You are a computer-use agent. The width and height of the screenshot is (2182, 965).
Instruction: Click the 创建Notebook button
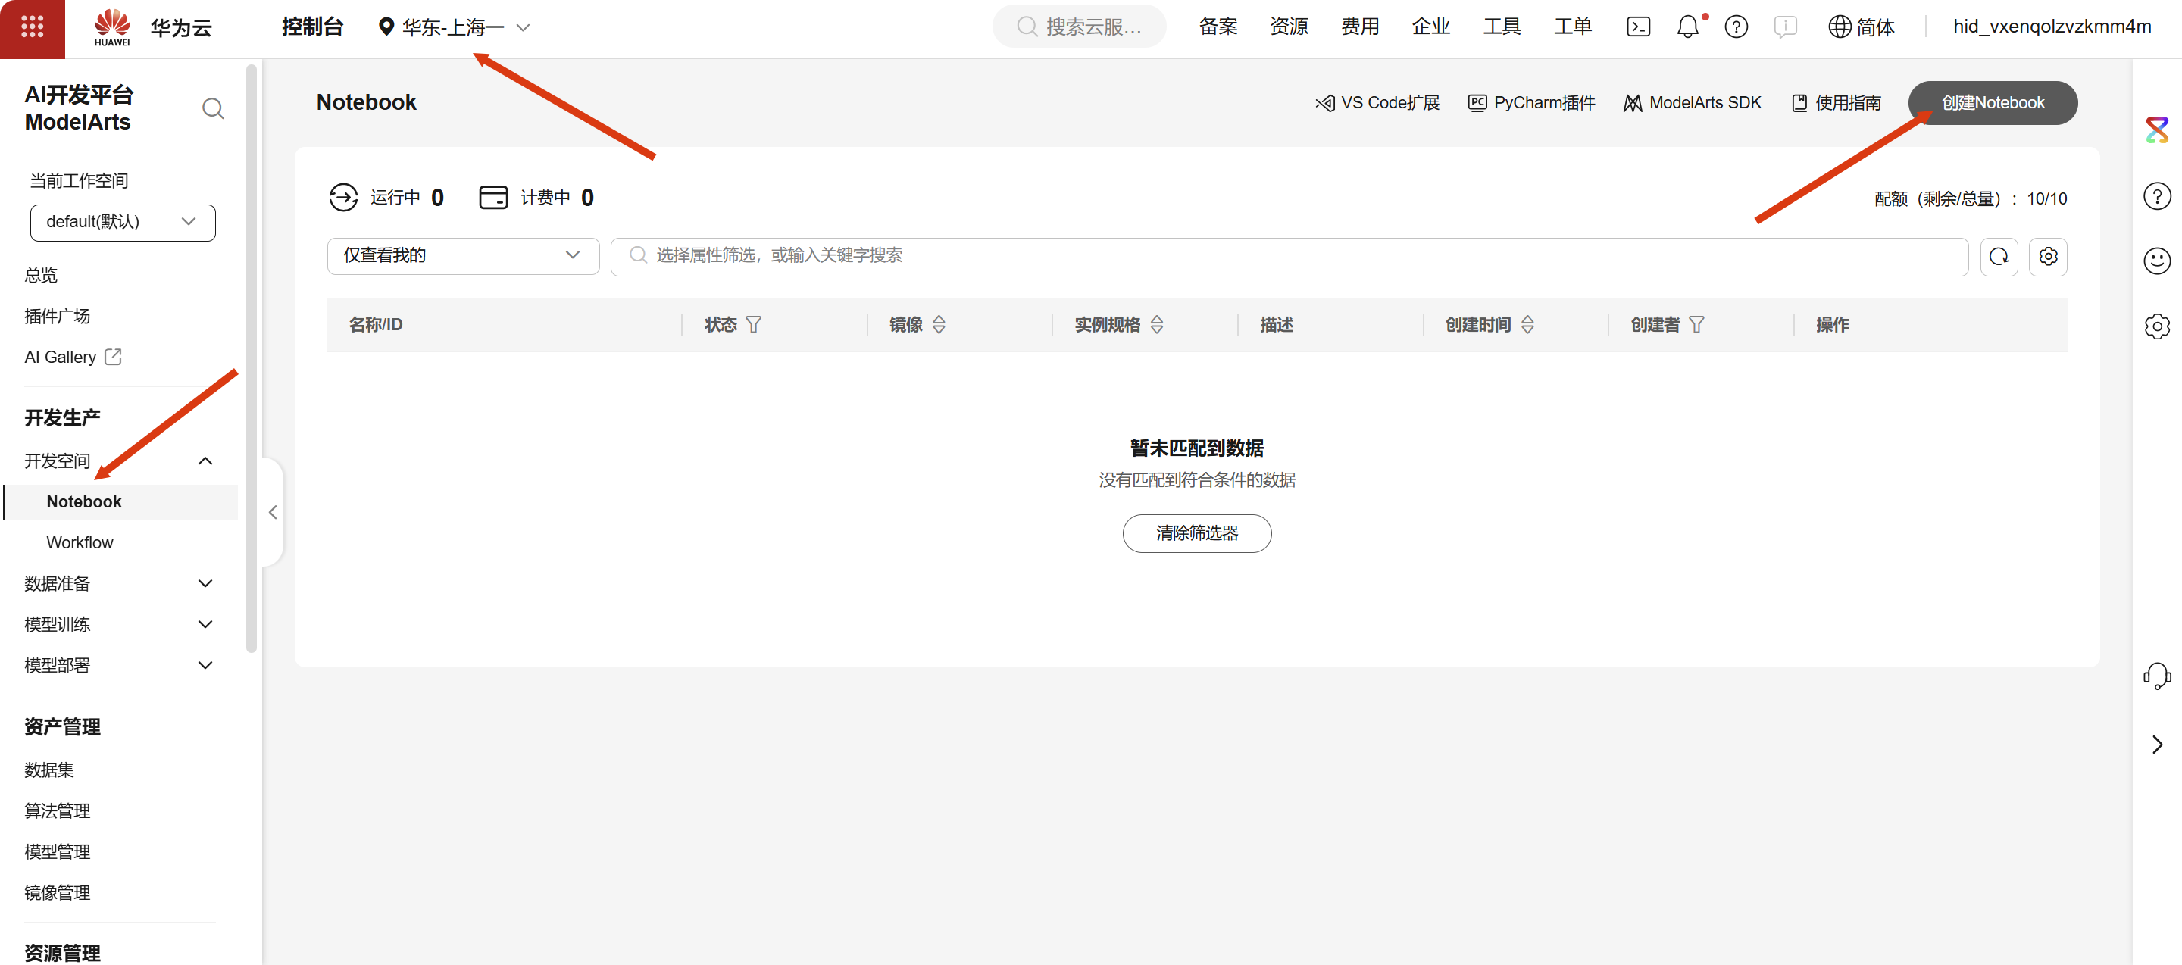1991,103
